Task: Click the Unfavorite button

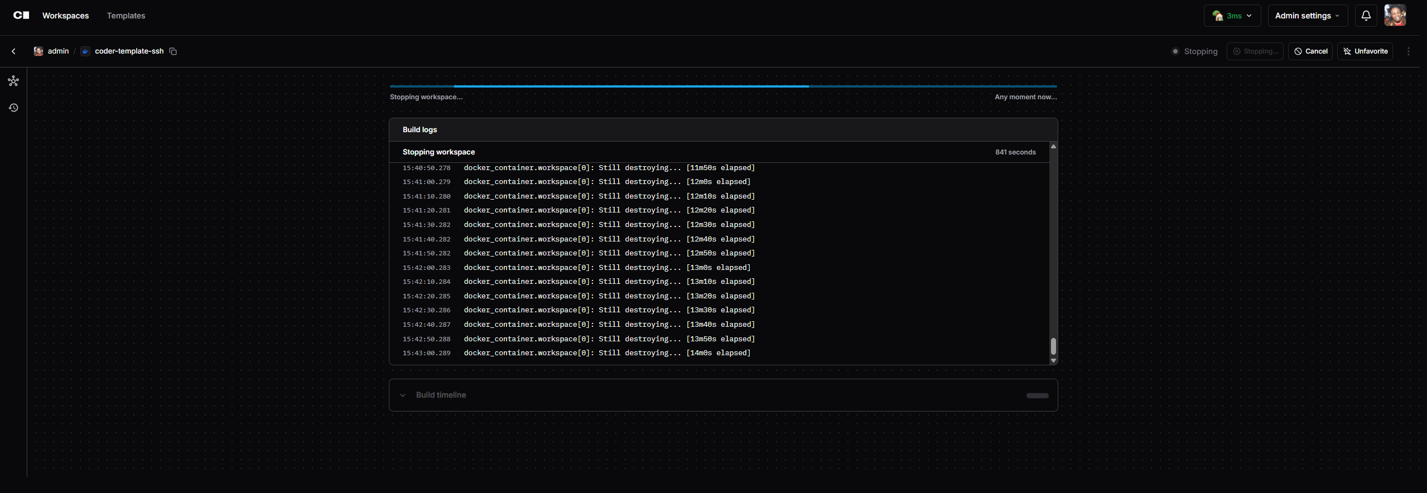Action: pyautogui.click(x=1365, y=51)
